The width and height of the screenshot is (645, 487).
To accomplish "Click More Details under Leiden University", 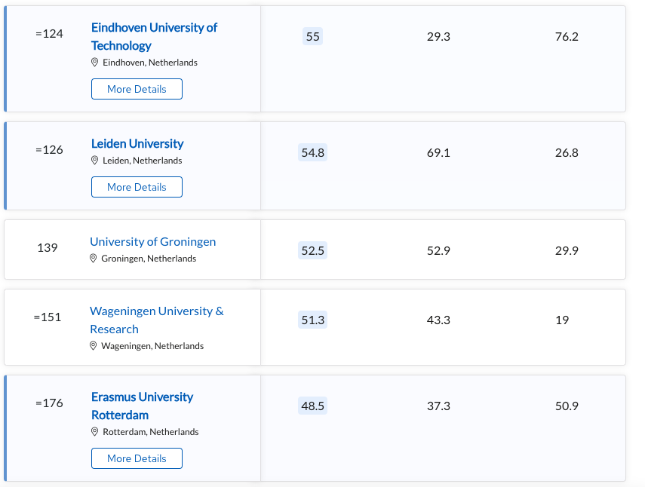I will click(x=137, y=187).
